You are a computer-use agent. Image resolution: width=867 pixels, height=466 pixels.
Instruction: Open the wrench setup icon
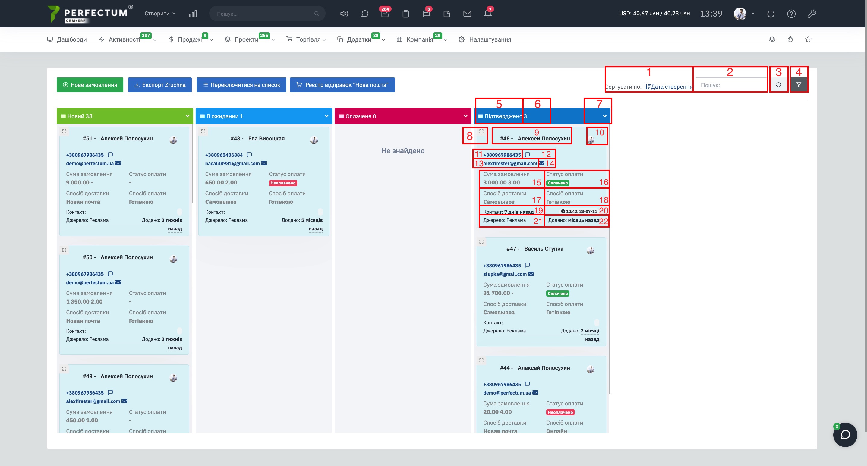(x=812, y=14)
